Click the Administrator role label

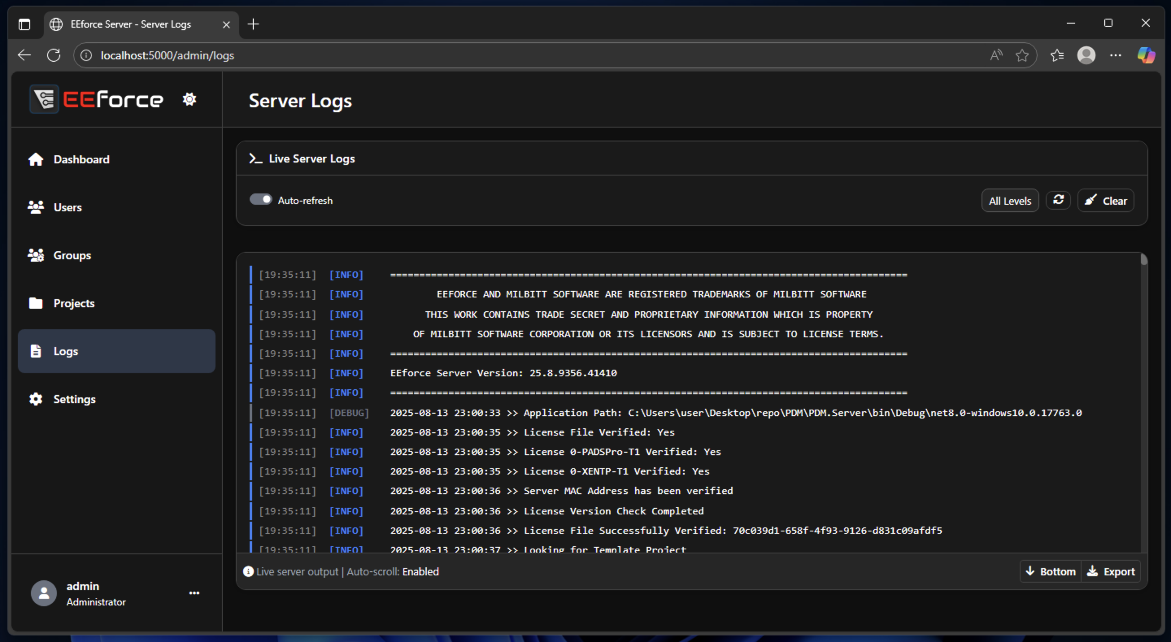96,602
